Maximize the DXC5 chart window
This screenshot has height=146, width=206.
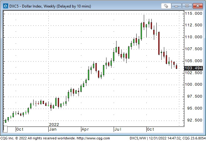pos(187,6)
